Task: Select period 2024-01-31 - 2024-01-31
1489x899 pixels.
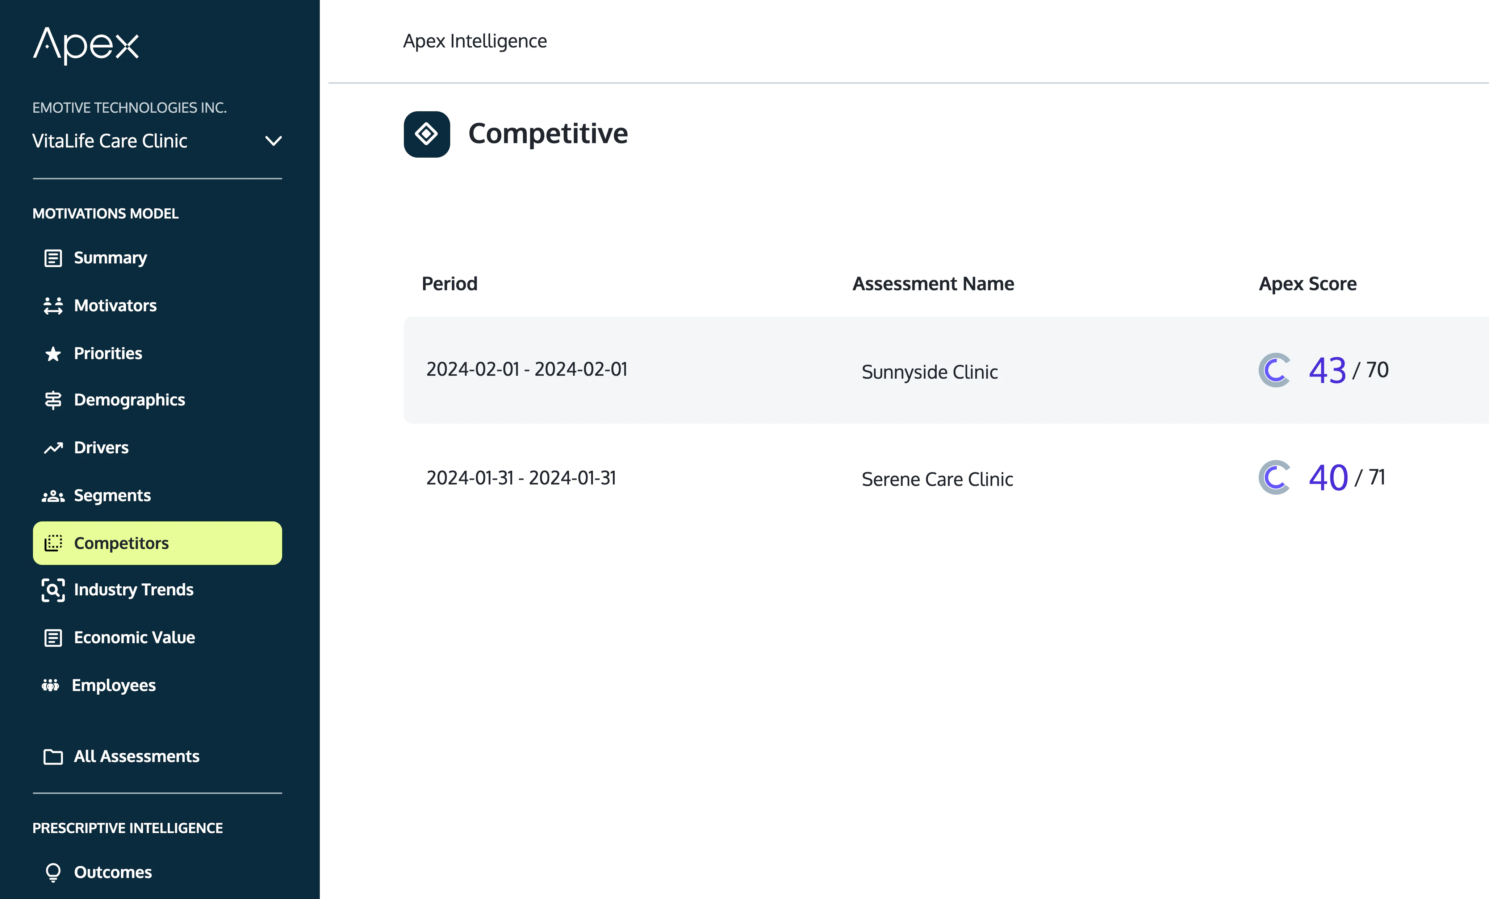Action: (521, 478)
